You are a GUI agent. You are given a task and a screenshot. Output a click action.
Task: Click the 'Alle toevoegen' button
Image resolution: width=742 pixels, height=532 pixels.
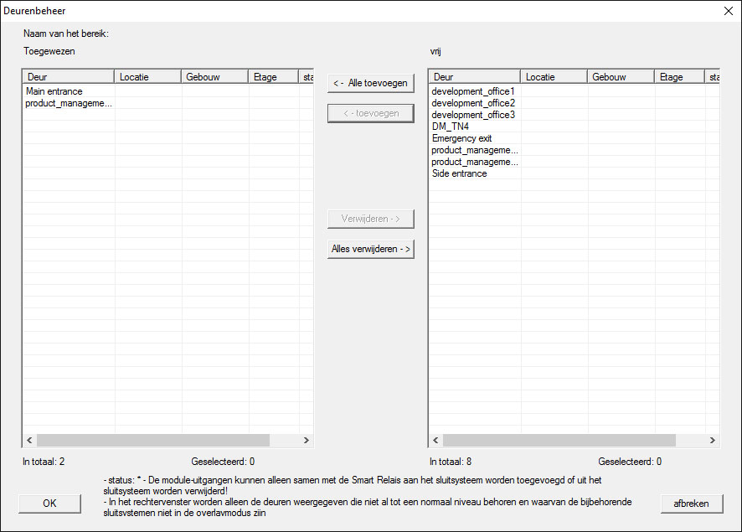tap(370, 83)
